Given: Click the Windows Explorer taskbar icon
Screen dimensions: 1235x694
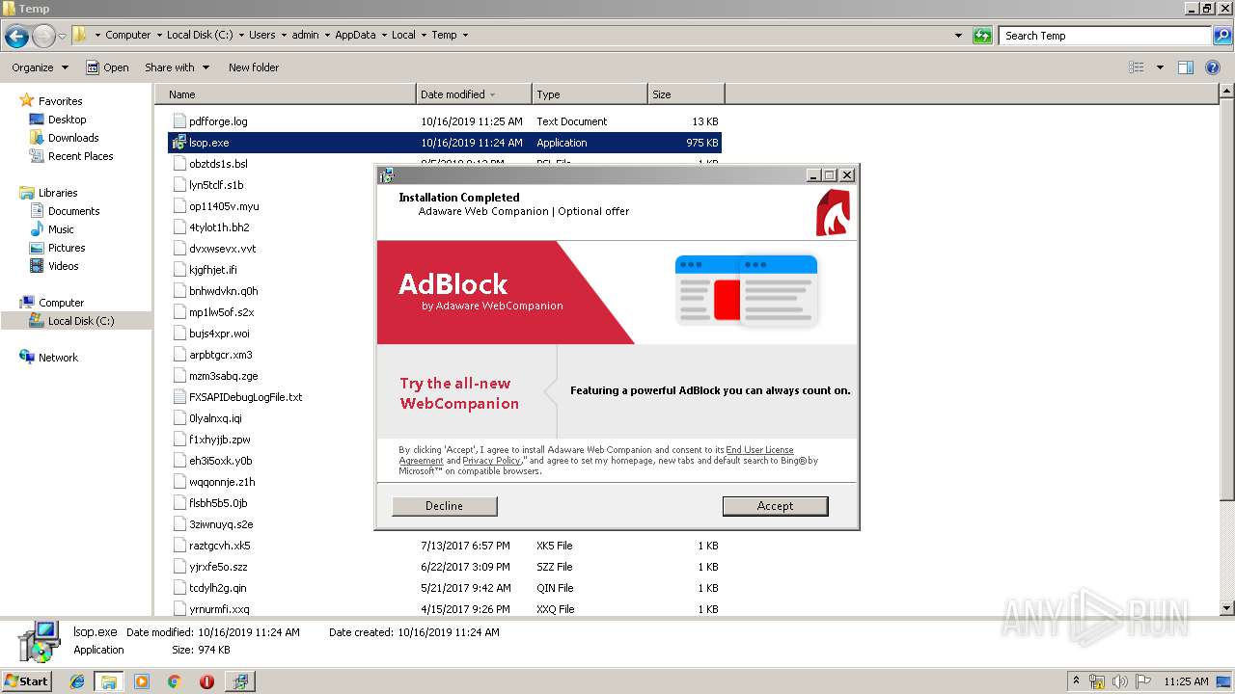Looking at the screenshot, I should click(108, 681).
